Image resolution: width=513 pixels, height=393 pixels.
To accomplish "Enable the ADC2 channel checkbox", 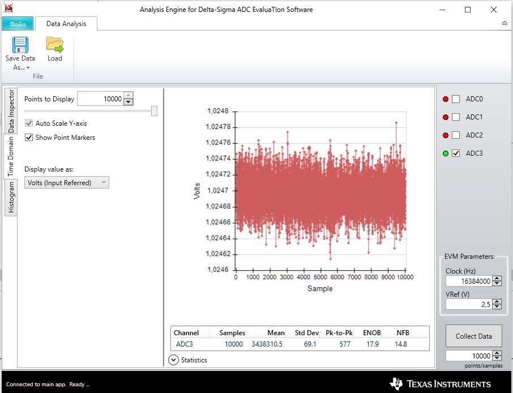I will click(x=456, y=135).
